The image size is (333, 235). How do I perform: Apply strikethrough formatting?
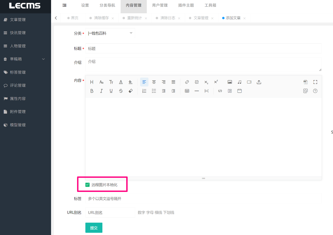[121, 91]
